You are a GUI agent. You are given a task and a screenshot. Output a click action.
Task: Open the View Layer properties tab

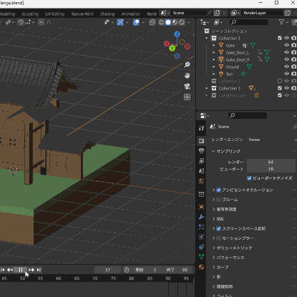[201, 161]
